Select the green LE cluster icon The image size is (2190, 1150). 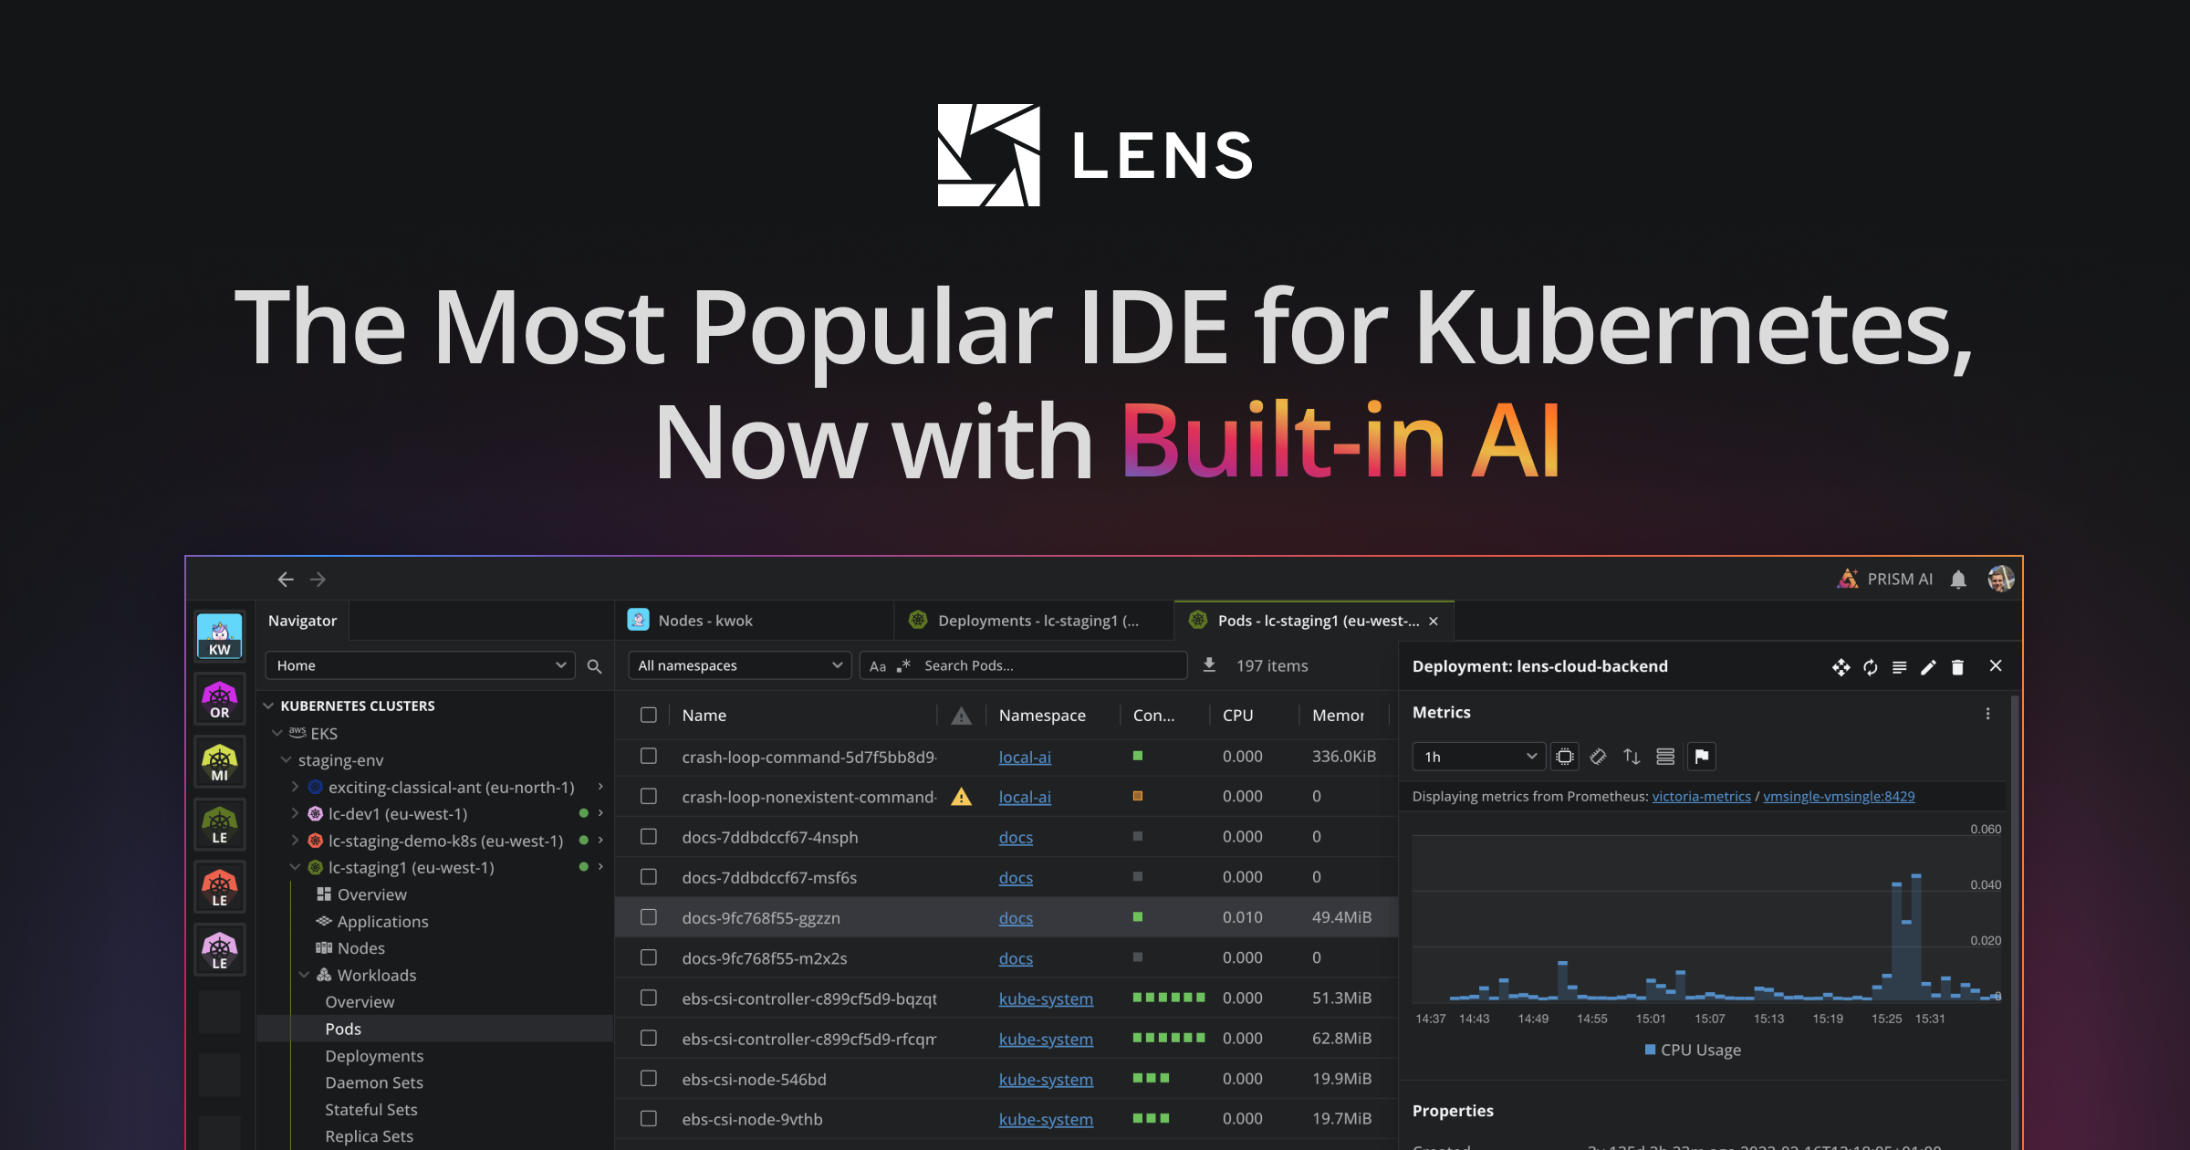coord(220,824)
